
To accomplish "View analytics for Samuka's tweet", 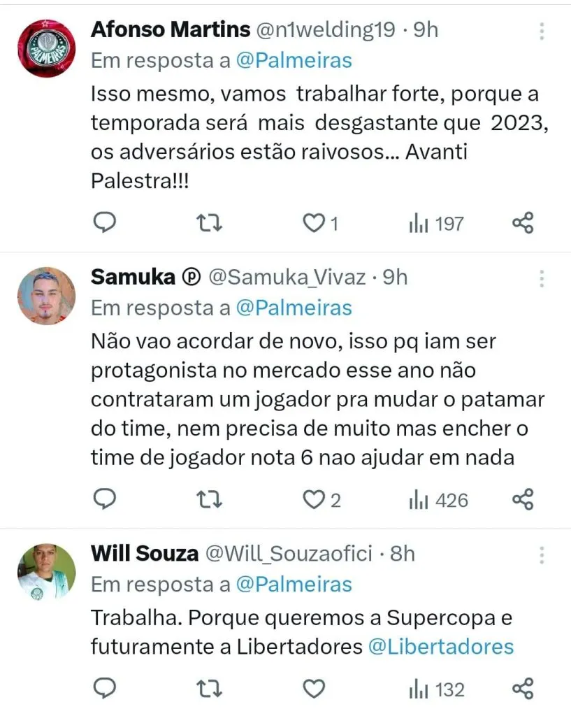I will coord(438,500).
